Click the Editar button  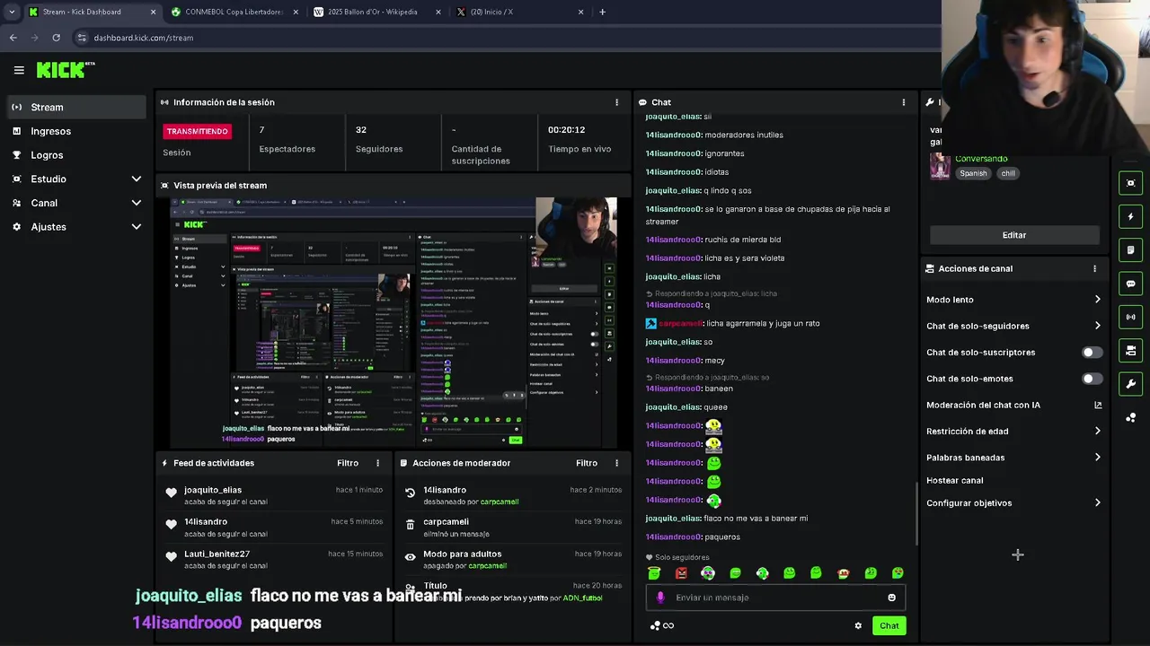coord(1014,235)
